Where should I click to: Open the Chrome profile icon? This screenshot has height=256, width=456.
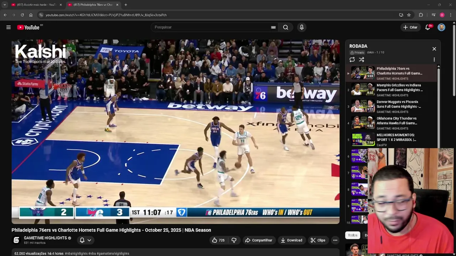pos(442,15)
